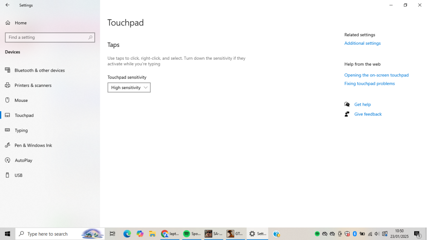The image size is (427, 240).
Task: Open File Explorer from the taskbar
Action: pos(152,234)
